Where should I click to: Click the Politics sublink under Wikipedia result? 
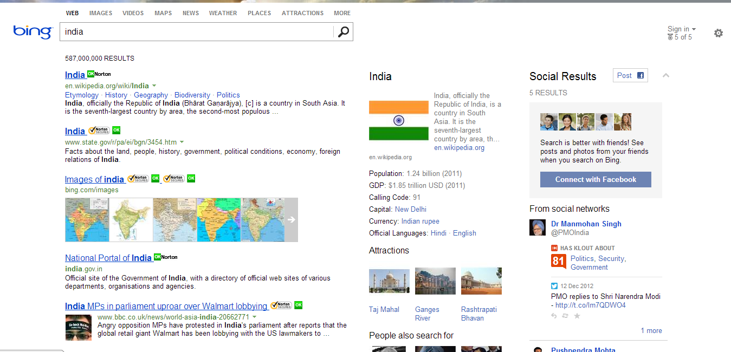point(228,95)
